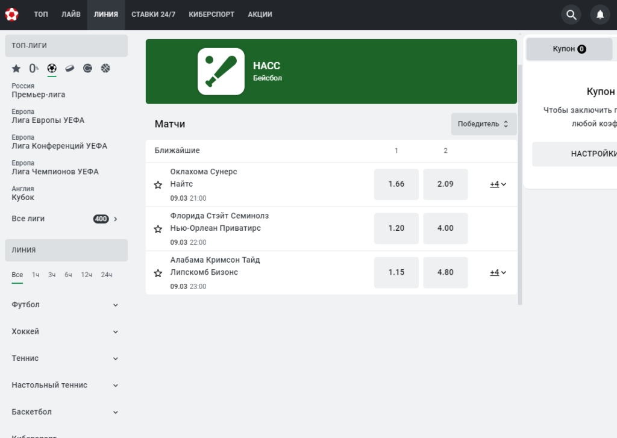Viewport: 617px width, 438px height.
Task: Open notifications bell icon
Action: coord(600,14)
